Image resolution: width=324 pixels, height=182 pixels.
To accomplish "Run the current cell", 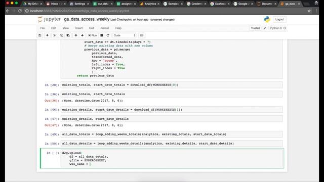I will (x=92, y=35).
